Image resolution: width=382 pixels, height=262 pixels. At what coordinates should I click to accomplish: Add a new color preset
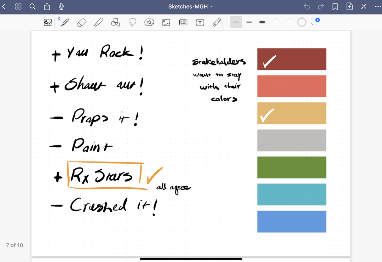(x=315, y=22)
